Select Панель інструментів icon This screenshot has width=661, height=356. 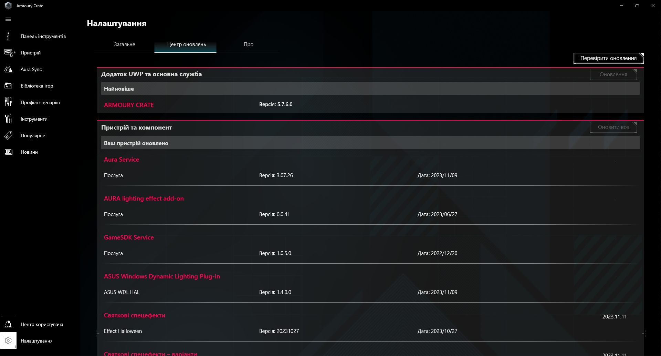[8, 36]
